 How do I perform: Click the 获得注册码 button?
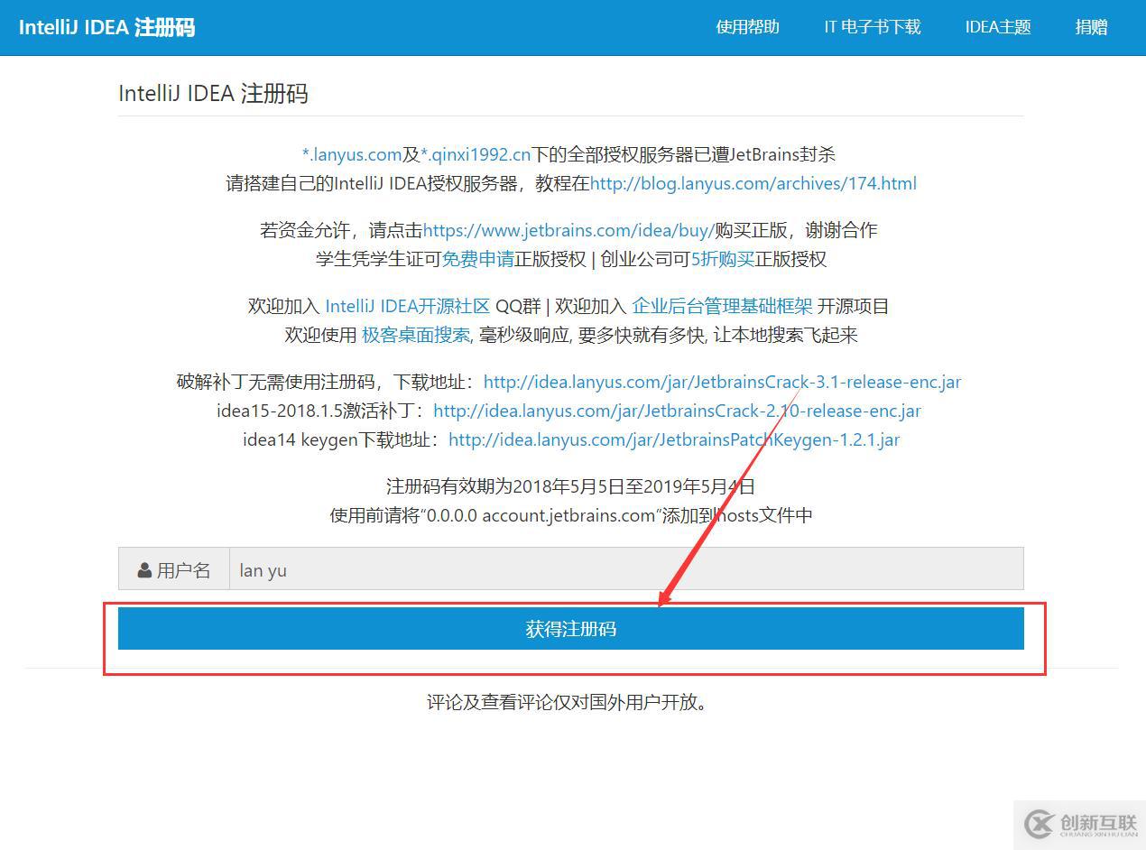coord(571,628)
